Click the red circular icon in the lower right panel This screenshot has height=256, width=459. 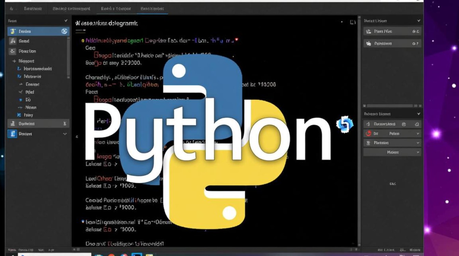(368, 133)
